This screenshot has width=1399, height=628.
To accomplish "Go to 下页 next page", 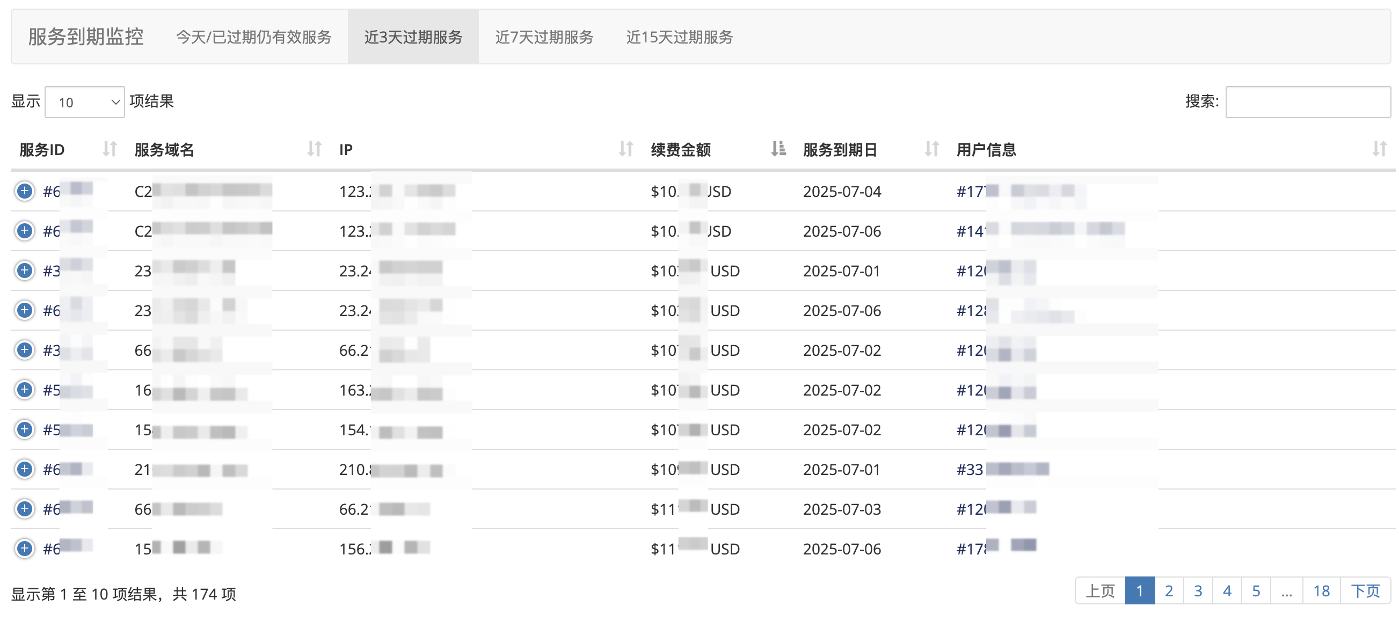I will [1365, 590].
